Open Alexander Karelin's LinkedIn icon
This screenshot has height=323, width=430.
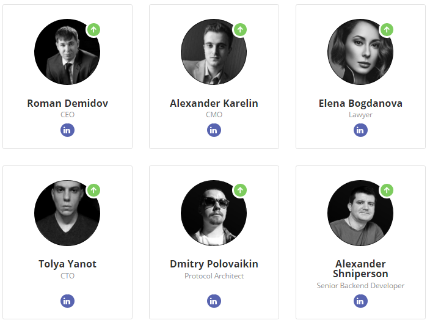pyautogui.click(x=214, y=130)
